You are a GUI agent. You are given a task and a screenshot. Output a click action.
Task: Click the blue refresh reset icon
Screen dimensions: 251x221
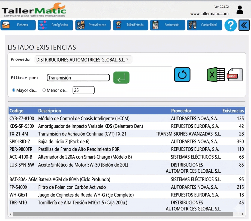182,75
